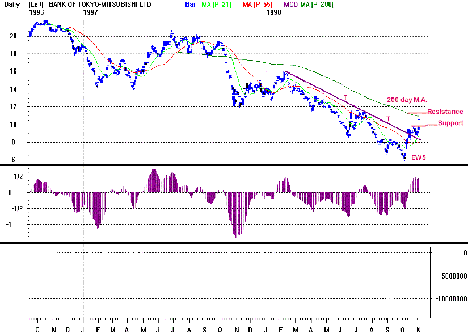Select the "-10000000" volume axis label
Screen dimensions: 468x334
[x=452, y=298]
